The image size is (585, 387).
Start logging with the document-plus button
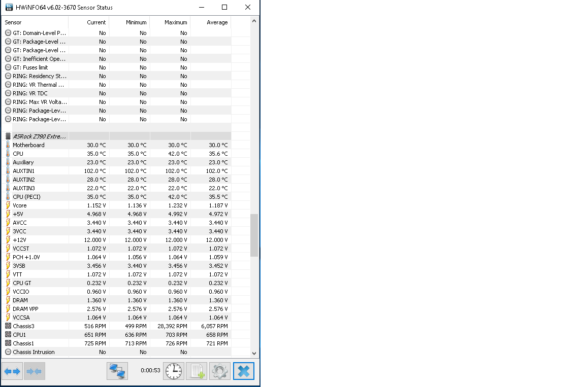(197, 371)
